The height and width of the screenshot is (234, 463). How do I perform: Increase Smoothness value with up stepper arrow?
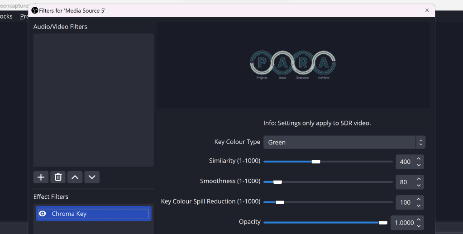(x=419, y=179)
